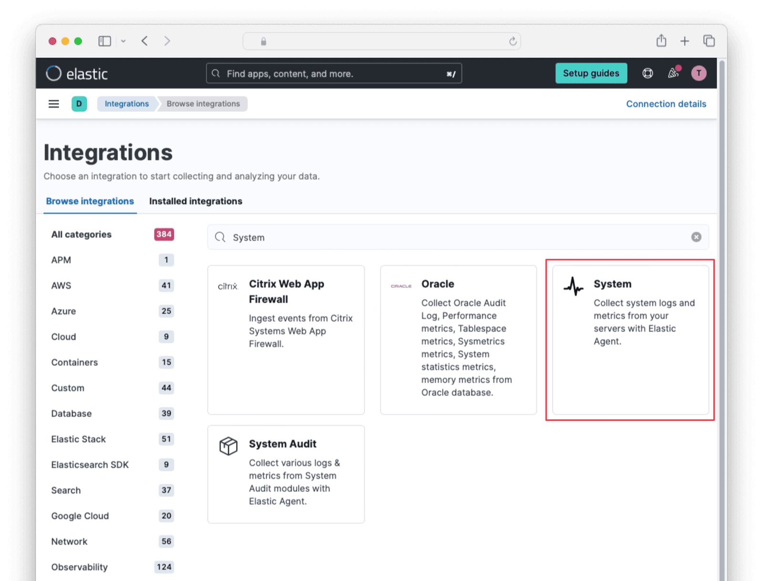Click the Browse integrations breadcrumb
This screenshot has height=581, width=763.
(x=203, y=104)
